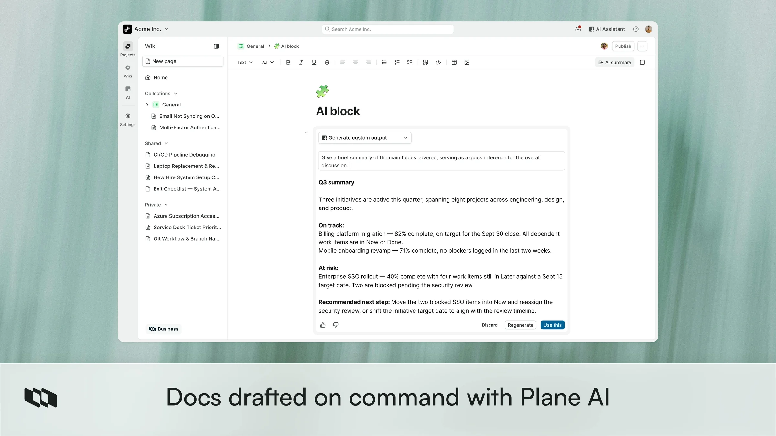Image resolution: width=776 pixels, height=436 pixels.
Task: Apply strikethrough formatting
Action: click(327, 62)
